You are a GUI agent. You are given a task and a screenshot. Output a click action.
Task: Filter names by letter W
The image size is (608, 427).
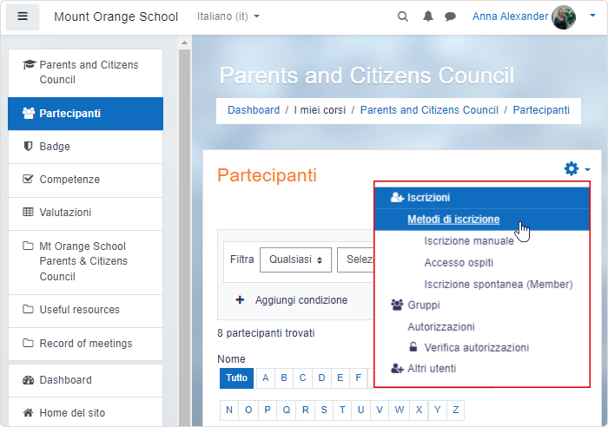click(x=399, y=410)
